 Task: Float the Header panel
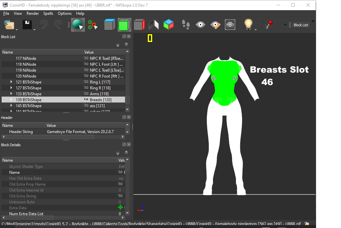click(x=124, y=117)
